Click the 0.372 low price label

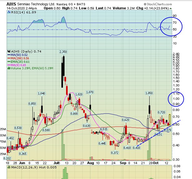click(115, 153)
